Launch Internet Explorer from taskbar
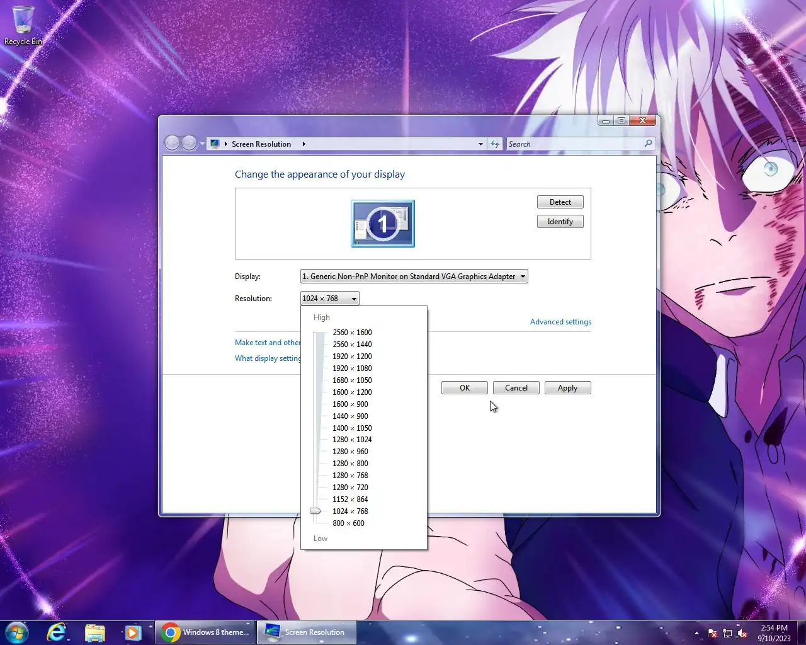806x645 pixels. coord(57,632)
